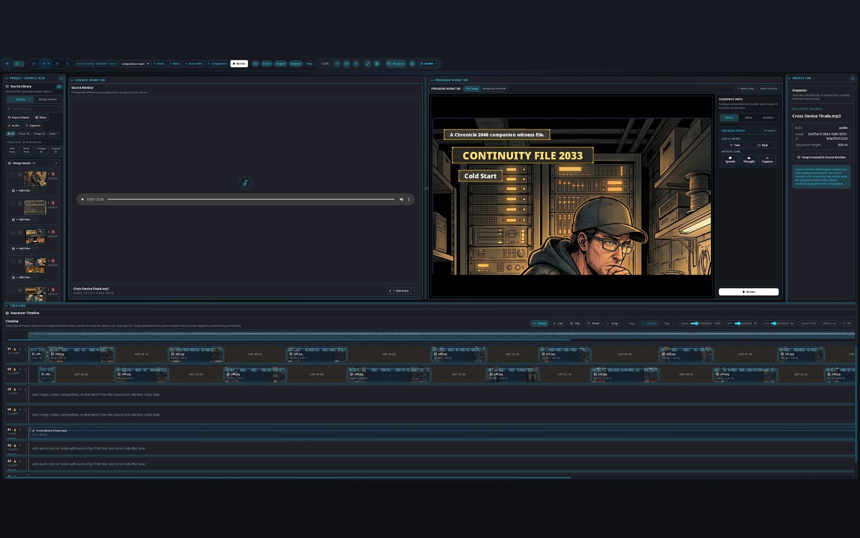The height and width of the screenshot is (538, 860).
Task: Collapse the Inspector panel icon
Action: [853, 78]
